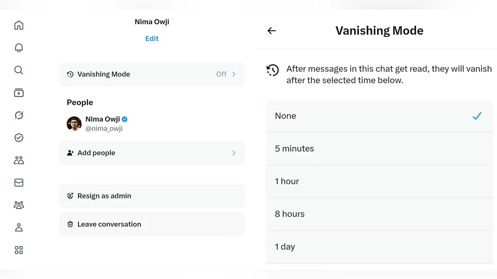Click the Search magnifier icon
This screenshot has height=279, width=497.
pyautogui.click(x=19, y=70)
